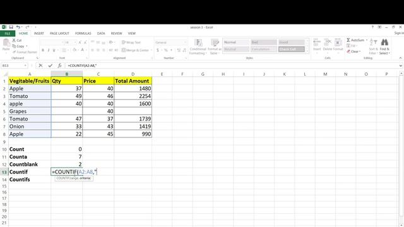Select the Countifs label cell
The height and width of the screenshot is (227, 404).
pos(30,179)
